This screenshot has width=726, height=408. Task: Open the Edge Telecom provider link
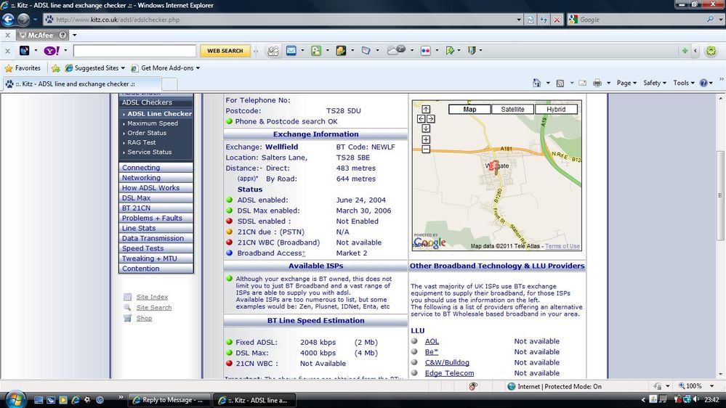coord(449,373)
